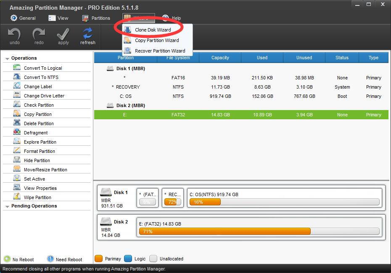
Task: Click the Partitions menu icon
Action: coord(85,18)
